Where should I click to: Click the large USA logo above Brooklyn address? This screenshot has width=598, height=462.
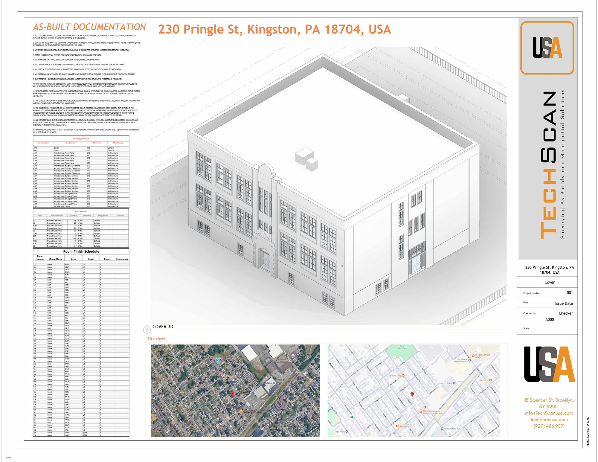(550, 364)
